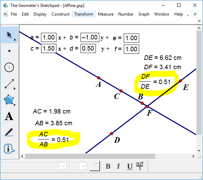Viewport: 203px width, 180px height.
Task: Edit parameter a value box
Action: [49, 37]
